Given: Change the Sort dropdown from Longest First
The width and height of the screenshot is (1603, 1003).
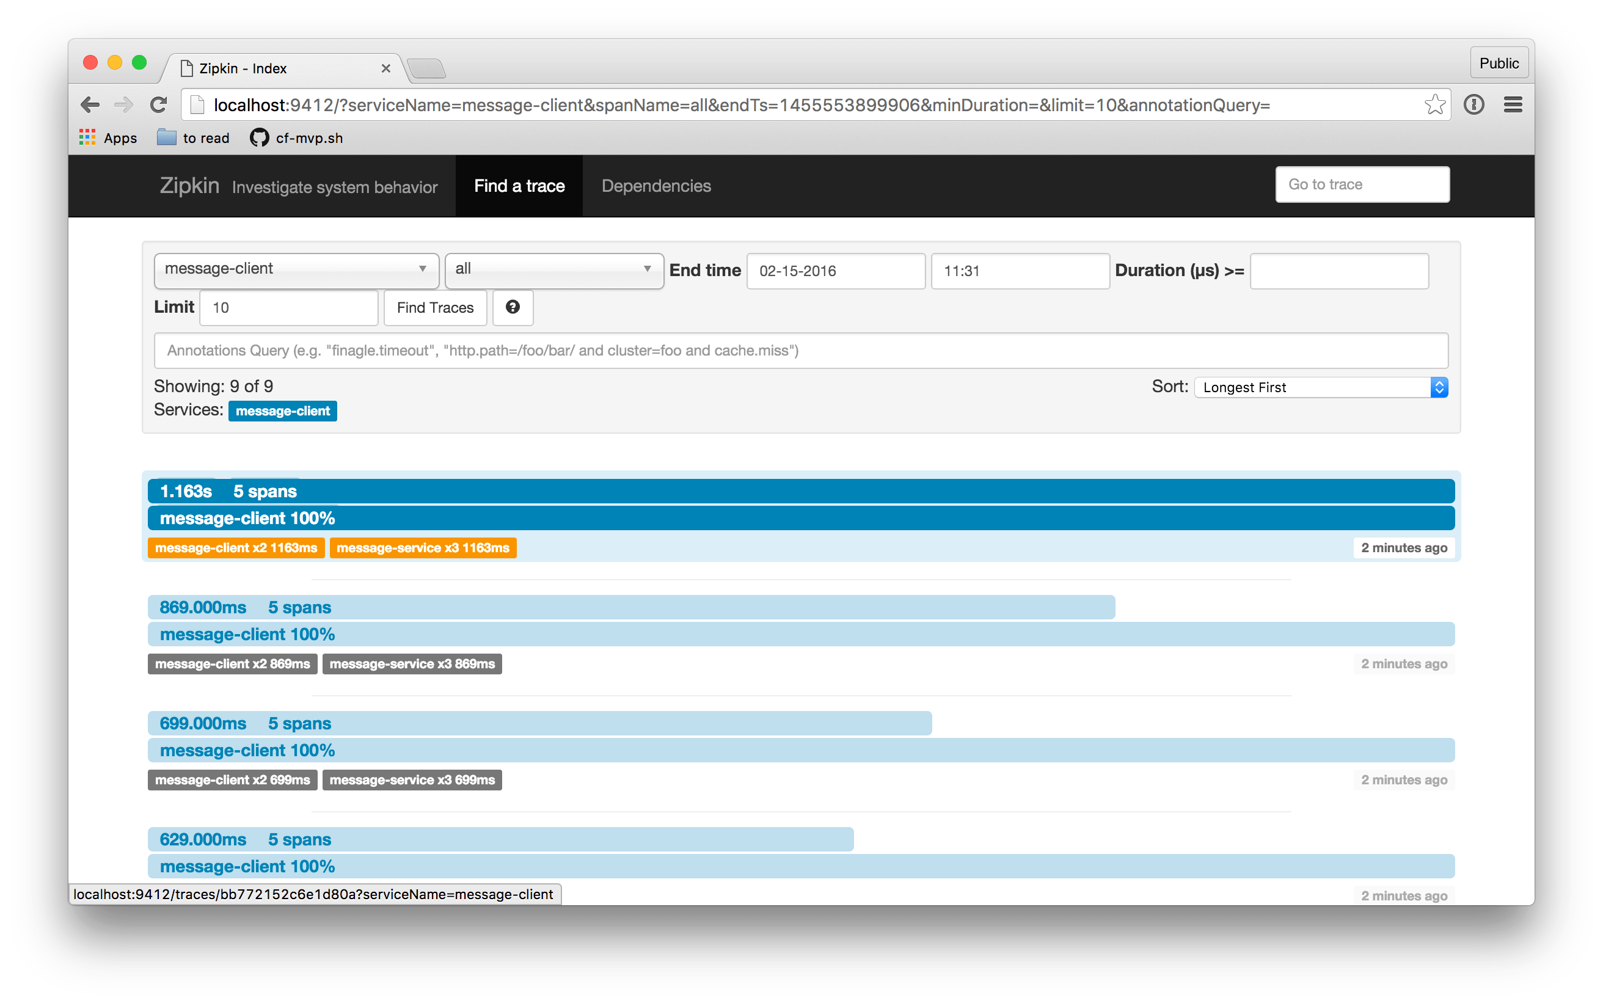Looking at the screenshot, I should (1318, 387).
